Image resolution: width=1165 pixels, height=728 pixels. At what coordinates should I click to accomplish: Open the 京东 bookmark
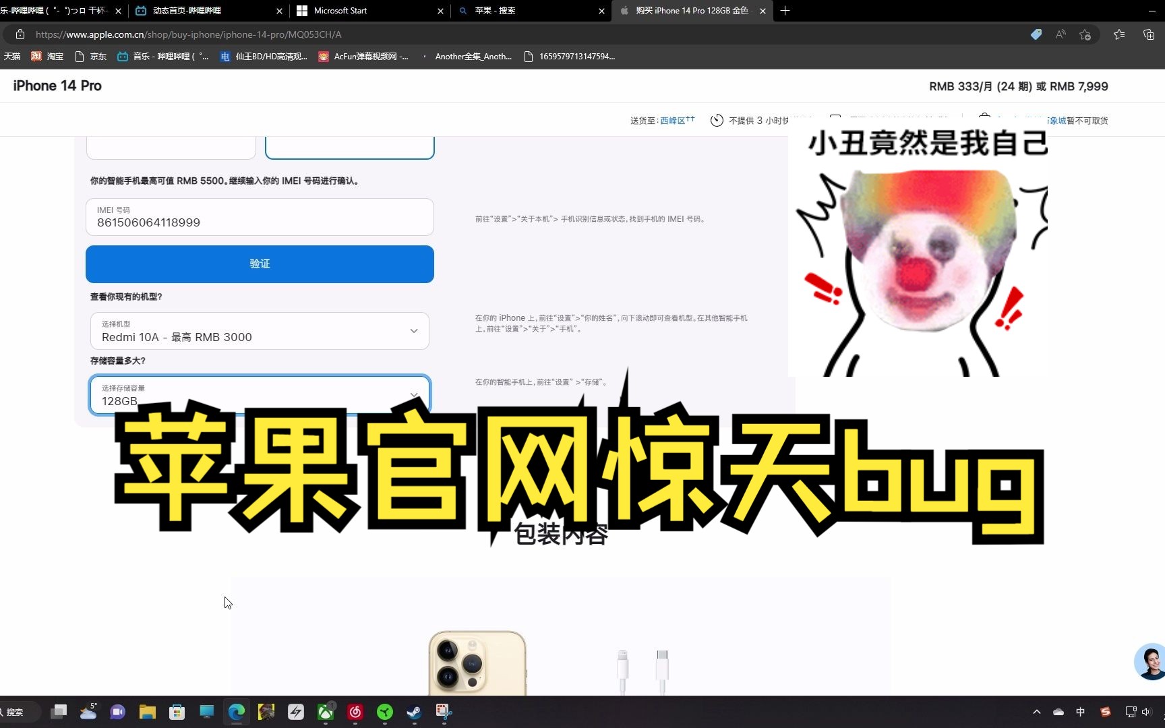[x=91, y=57]
